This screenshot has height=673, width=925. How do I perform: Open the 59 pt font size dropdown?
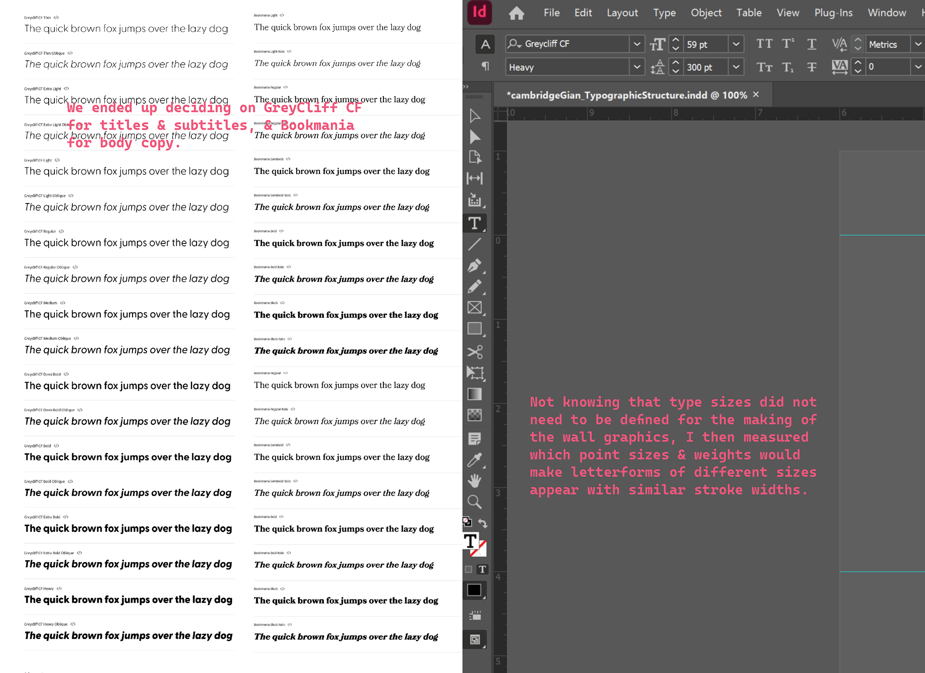click(736, 44)
